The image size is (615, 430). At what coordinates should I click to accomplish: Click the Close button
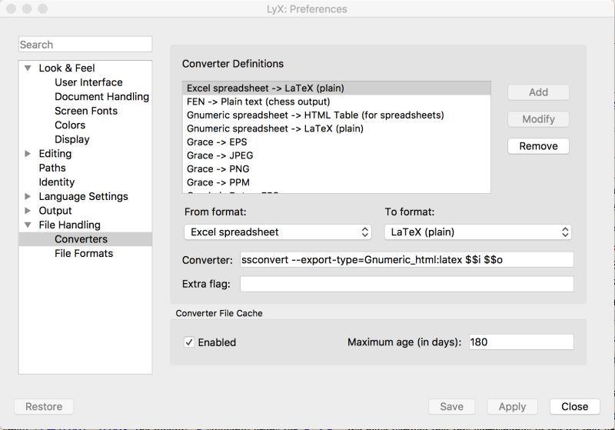pos(574,407)
